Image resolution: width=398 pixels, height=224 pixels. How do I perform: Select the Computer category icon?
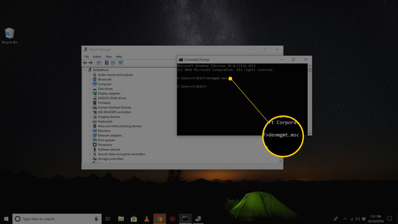(x=95, y=84)
